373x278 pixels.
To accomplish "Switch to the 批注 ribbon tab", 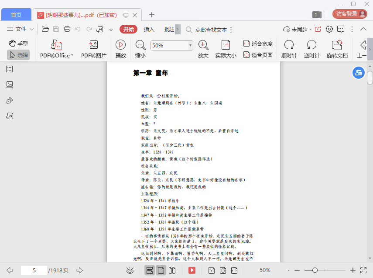I will tap(169, 30).
